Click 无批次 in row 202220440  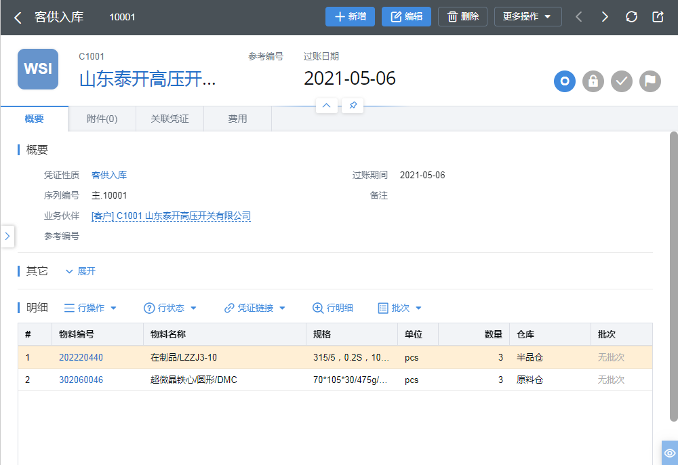(611, 357)
